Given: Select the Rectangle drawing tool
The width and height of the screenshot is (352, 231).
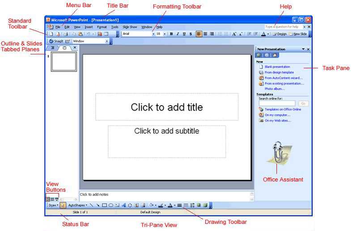Looking at the screenshot, I should coord(104,205).
